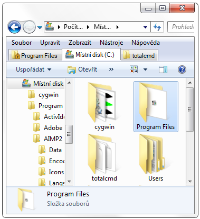Switch to the Místní disk (C:) tab
200x219 pixels.
[x=91, y=55]
